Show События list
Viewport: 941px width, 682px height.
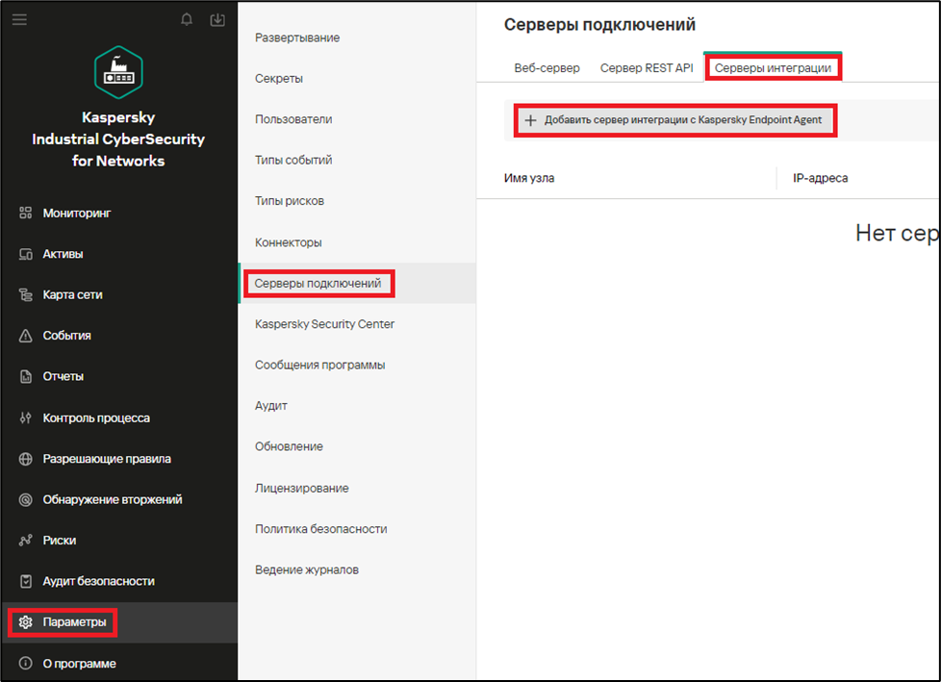tap(66, 336)
